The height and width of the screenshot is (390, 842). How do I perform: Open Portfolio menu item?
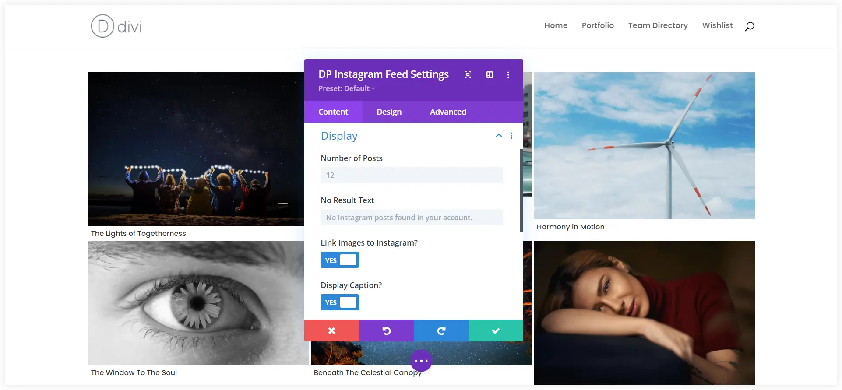coord(598,25)
